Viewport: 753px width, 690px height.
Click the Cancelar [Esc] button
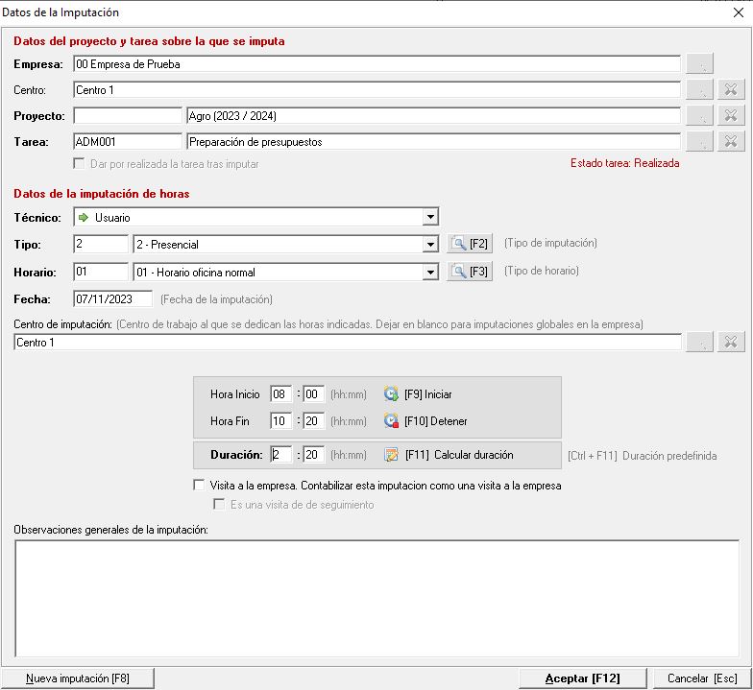coord(702,678)
